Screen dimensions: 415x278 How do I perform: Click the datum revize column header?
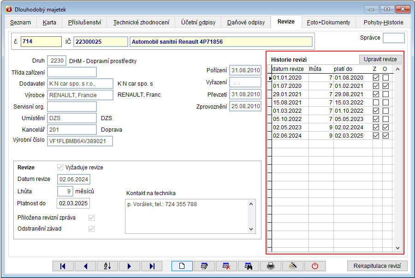[290, 69]
